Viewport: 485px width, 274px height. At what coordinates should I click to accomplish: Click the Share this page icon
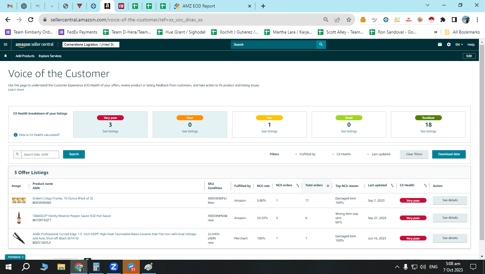[x=337, y=20]
